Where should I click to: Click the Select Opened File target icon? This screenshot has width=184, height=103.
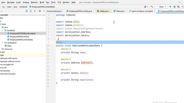[26, 11]
